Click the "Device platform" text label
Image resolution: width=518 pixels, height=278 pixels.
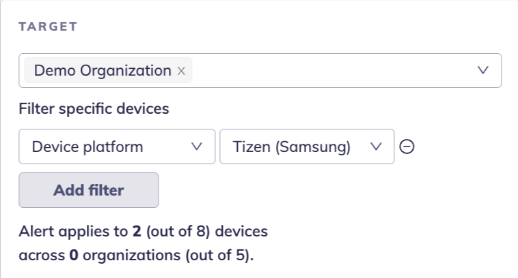click(x=87, y=146)
